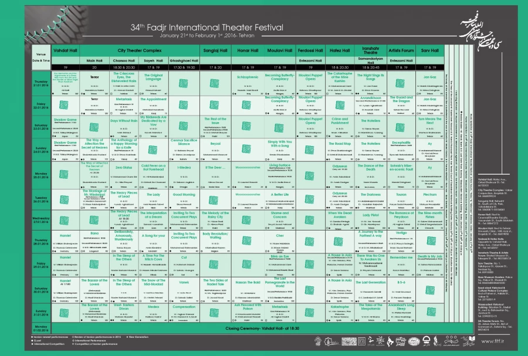Viewport: 528px width, 356px height.
Task: Click the 'Crime and Punishment' cell
Action: tap(340, 127)
